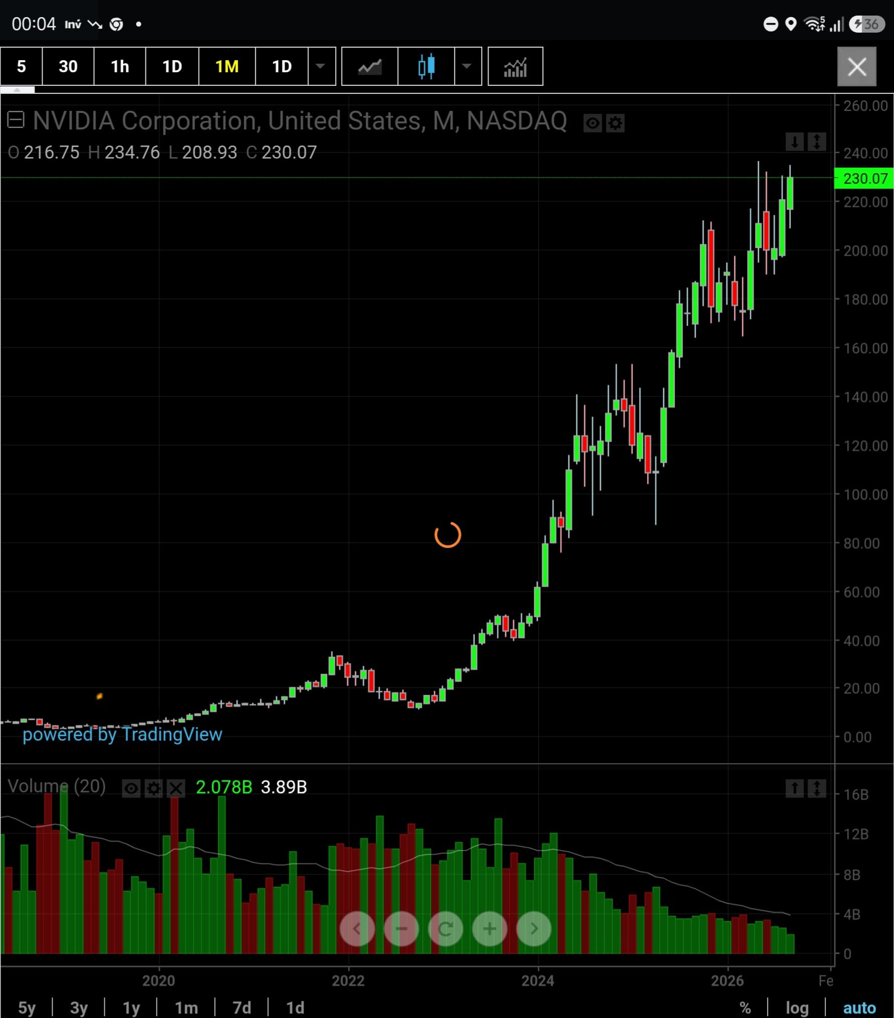The width and height of the screenshot is (894, 1018).
Task: Tap the Chrome notification icon
Action: click(116, 24)
